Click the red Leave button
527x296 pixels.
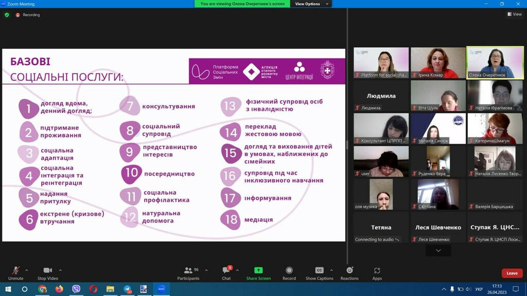pos(512,273)
